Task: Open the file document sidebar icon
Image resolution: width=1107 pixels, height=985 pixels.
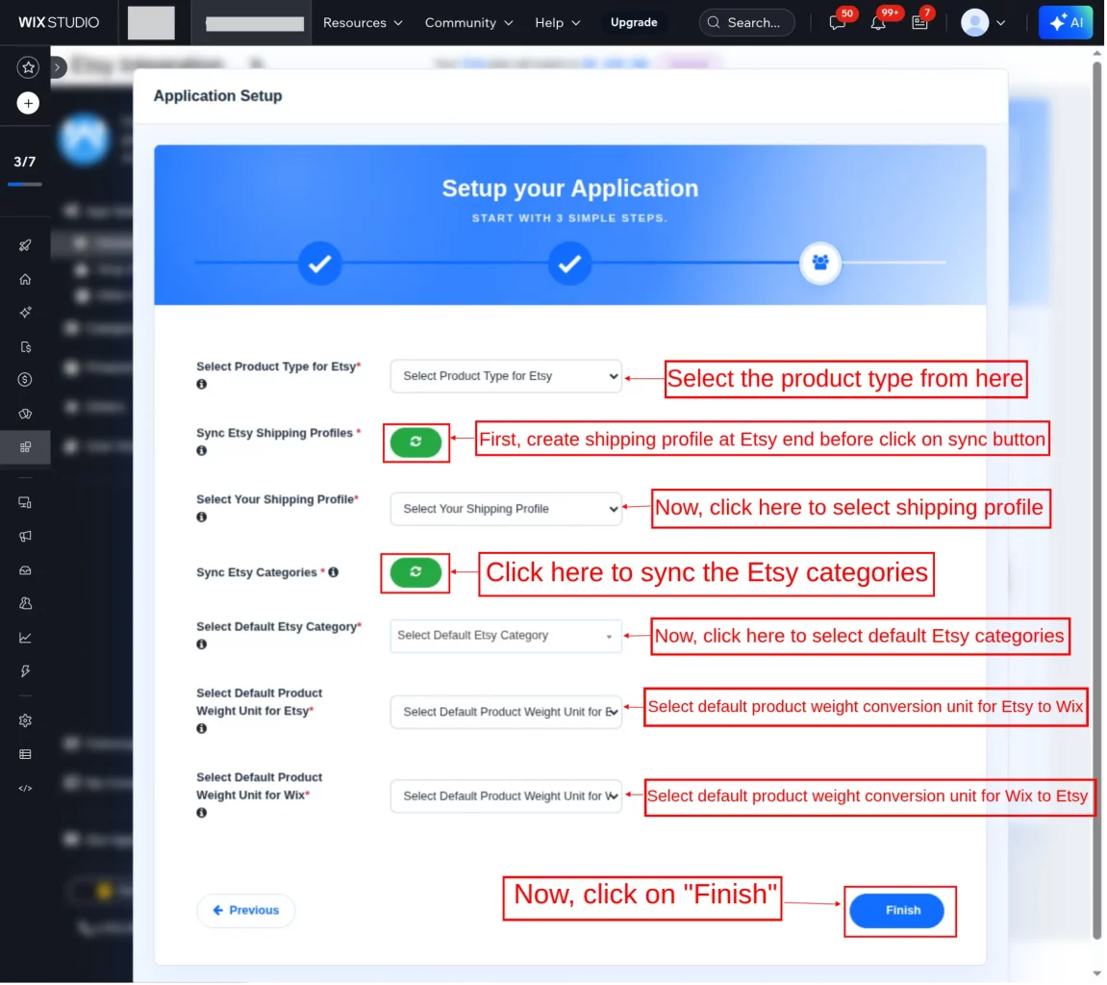Action: tap(25, 346)
